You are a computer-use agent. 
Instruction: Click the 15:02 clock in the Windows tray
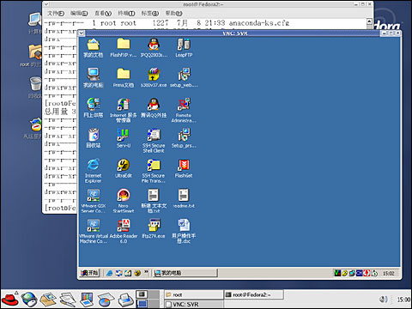[388, 273]
